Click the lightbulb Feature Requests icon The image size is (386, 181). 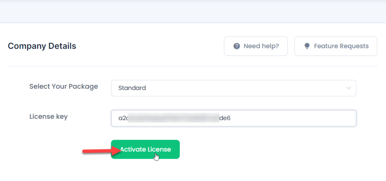pyautogui.click(x=307, y=46)
